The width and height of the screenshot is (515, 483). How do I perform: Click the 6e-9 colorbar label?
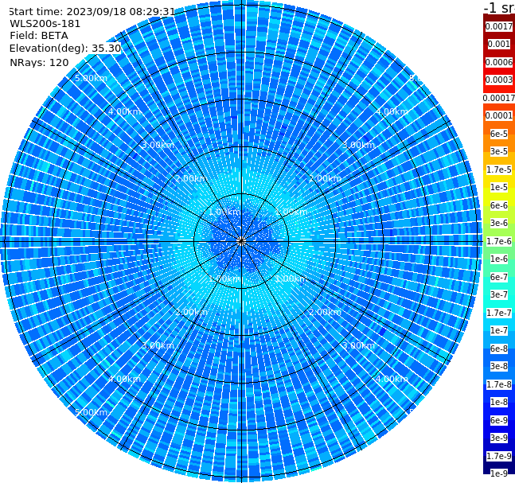click(499, 420)
